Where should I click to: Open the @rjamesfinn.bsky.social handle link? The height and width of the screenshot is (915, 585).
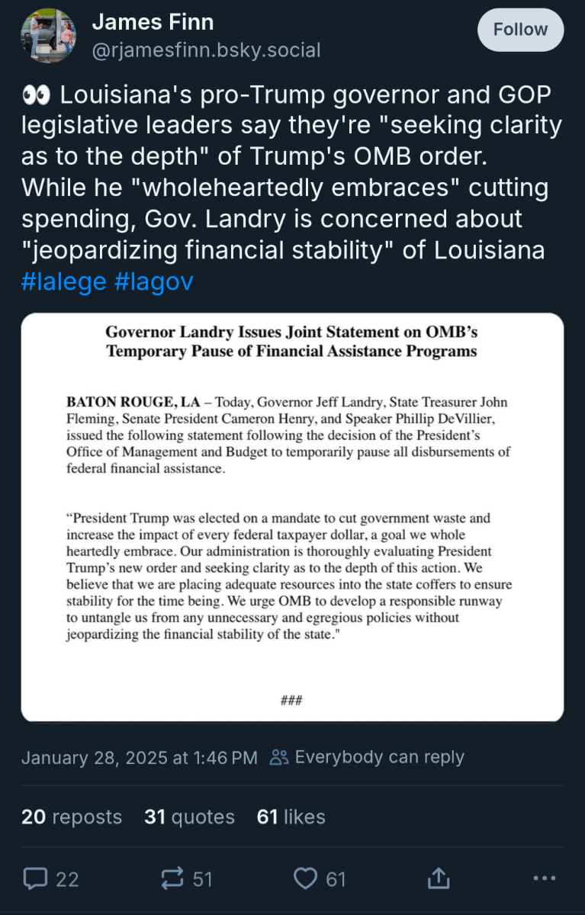pyautogui.click(x=206, y=50)
